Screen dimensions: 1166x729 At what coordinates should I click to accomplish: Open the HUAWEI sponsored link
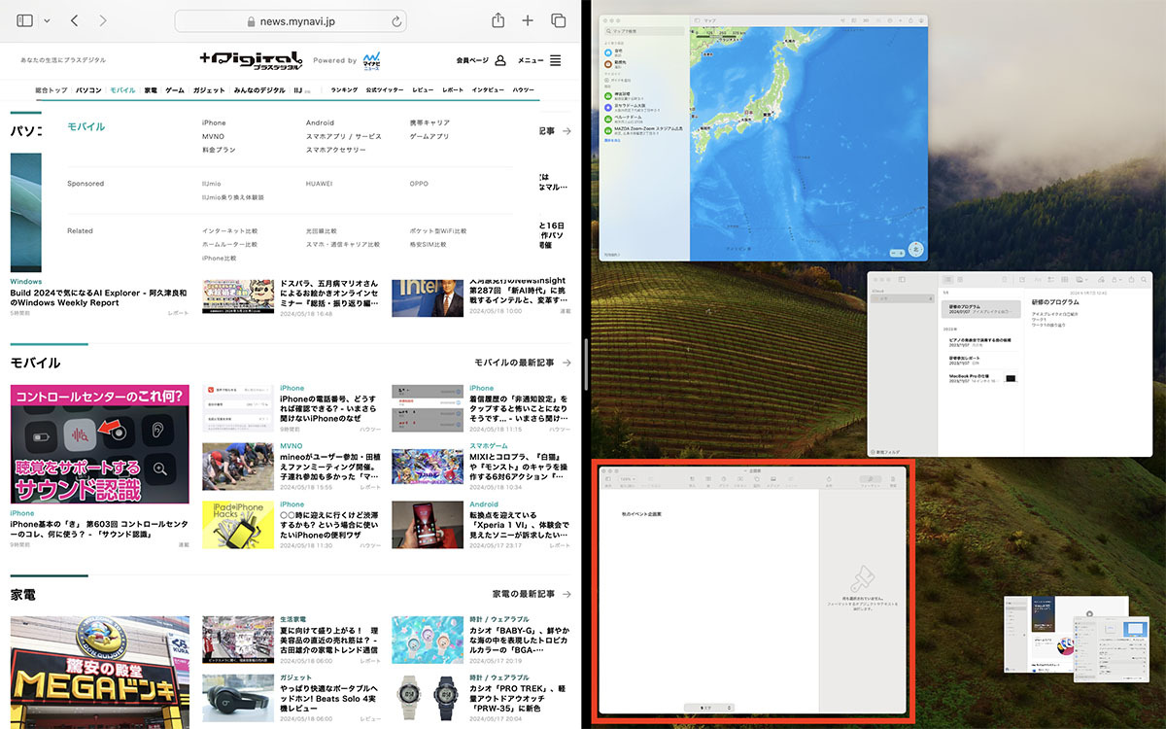tap(320, 184)
